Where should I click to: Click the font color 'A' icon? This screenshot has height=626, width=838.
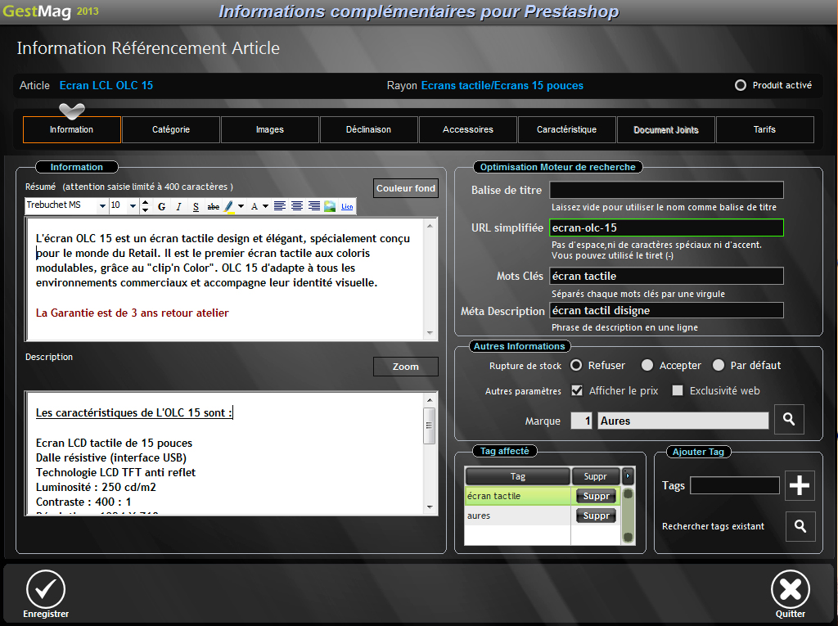[x=255, y=207]
